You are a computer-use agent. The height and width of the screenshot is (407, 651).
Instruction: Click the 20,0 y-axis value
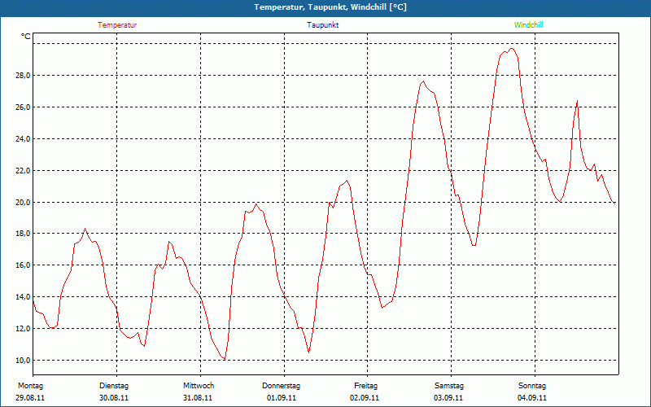24,202
